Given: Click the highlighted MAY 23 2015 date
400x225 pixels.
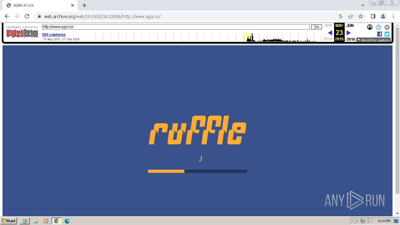Looking at the screenshot, I should pos(339,32).
